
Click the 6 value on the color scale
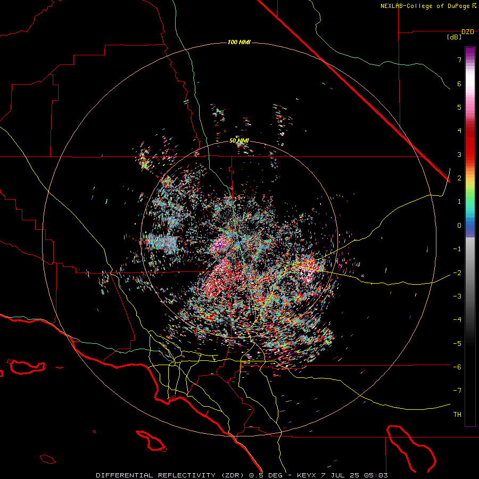459,84
